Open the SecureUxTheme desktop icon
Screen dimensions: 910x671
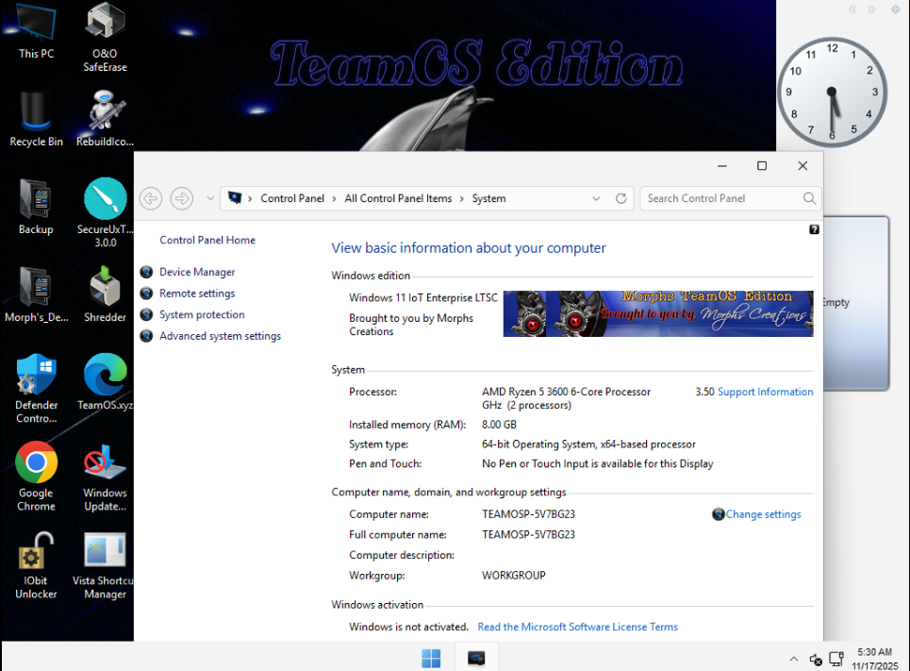(105, 200)
